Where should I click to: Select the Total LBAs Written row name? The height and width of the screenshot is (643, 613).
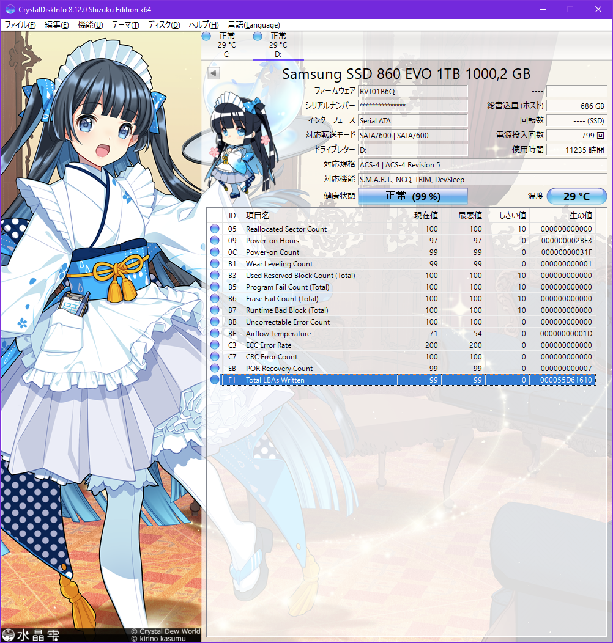click(275, 380)
